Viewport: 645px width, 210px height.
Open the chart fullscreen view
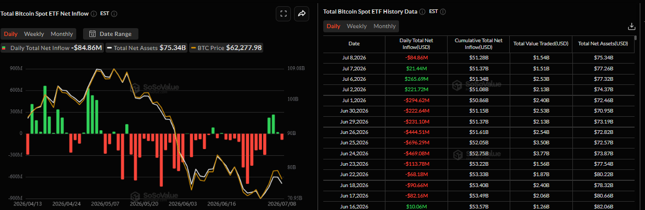pos(283,14)
